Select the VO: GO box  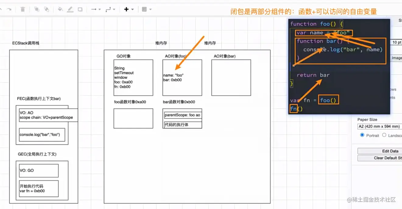pyautogui.click(x=38, y=171)
